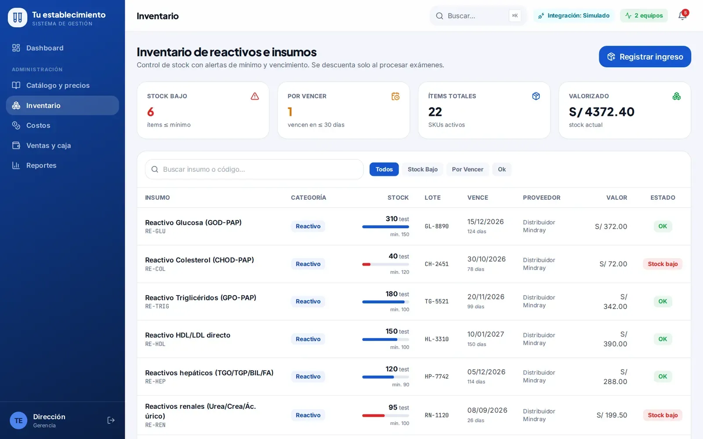Click OK status of Reactivo HDL/LDL row

pos(663,339)
